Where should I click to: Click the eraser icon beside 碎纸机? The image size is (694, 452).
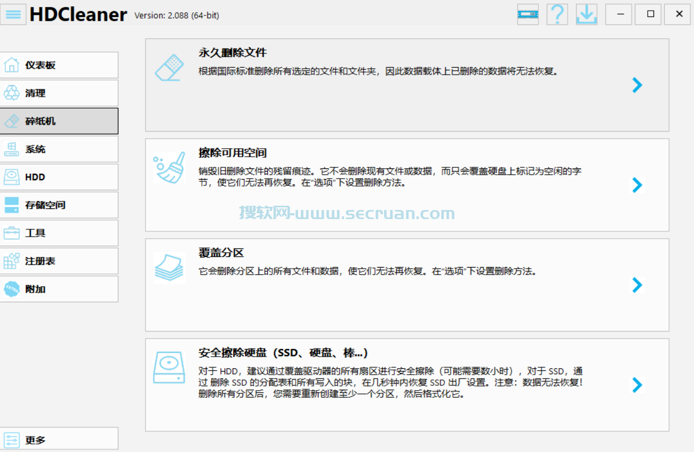pyautogui.click(x=12, y=121)
